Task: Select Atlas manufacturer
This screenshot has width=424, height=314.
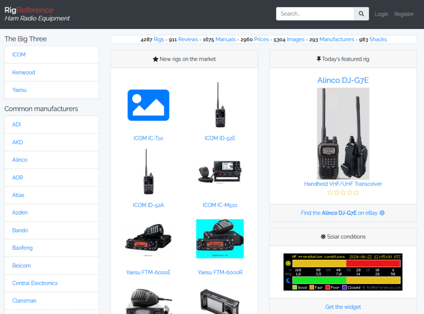Action: point(52,195)
